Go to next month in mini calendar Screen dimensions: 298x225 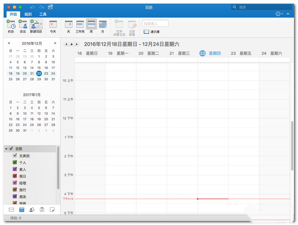(55, 43)
